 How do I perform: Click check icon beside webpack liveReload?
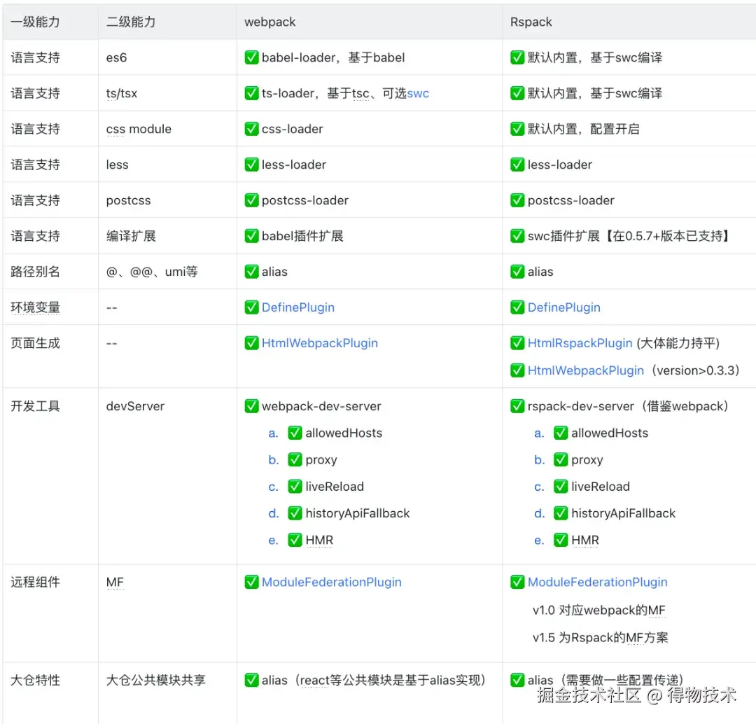295,486
